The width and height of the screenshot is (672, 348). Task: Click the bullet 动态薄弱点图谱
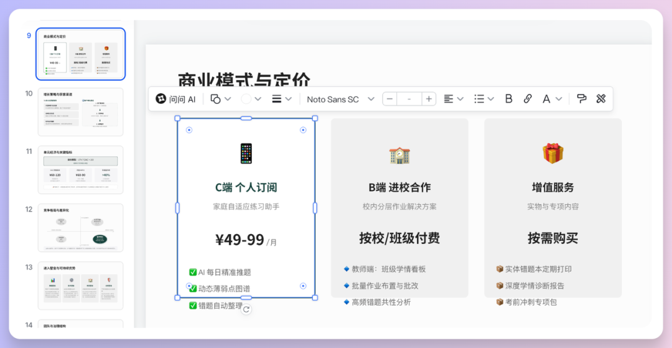(x=220, y=289)
